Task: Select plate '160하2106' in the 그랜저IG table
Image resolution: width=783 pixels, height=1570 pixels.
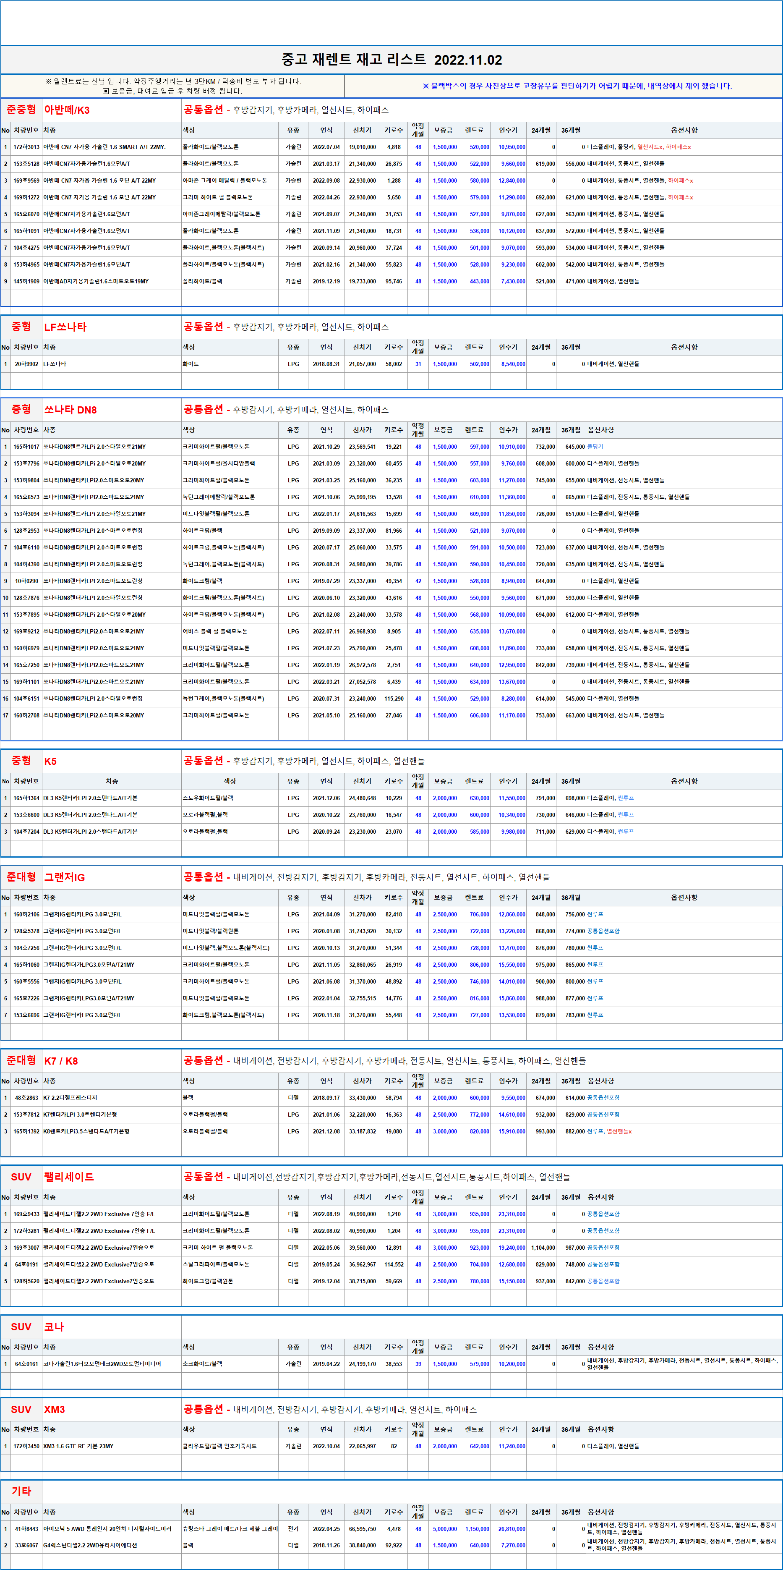Action: click(x=26, y=915)
